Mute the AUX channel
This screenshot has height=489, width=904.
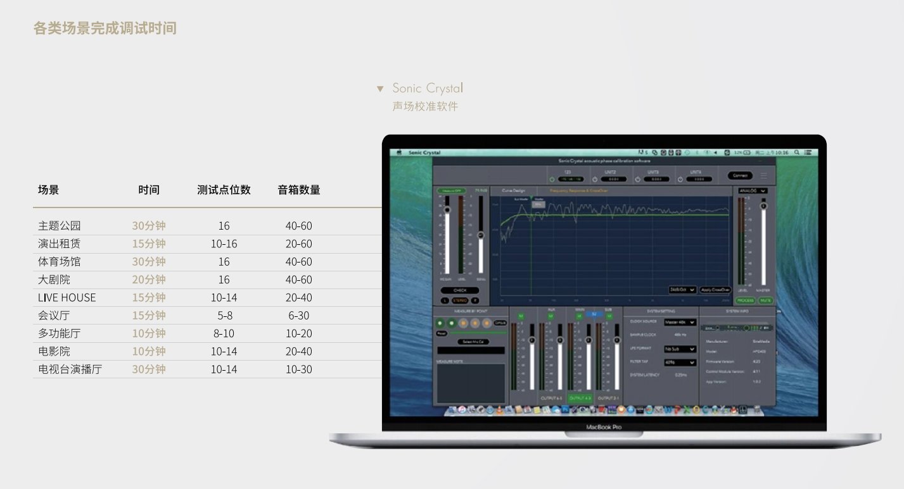[x=551, y=316]
